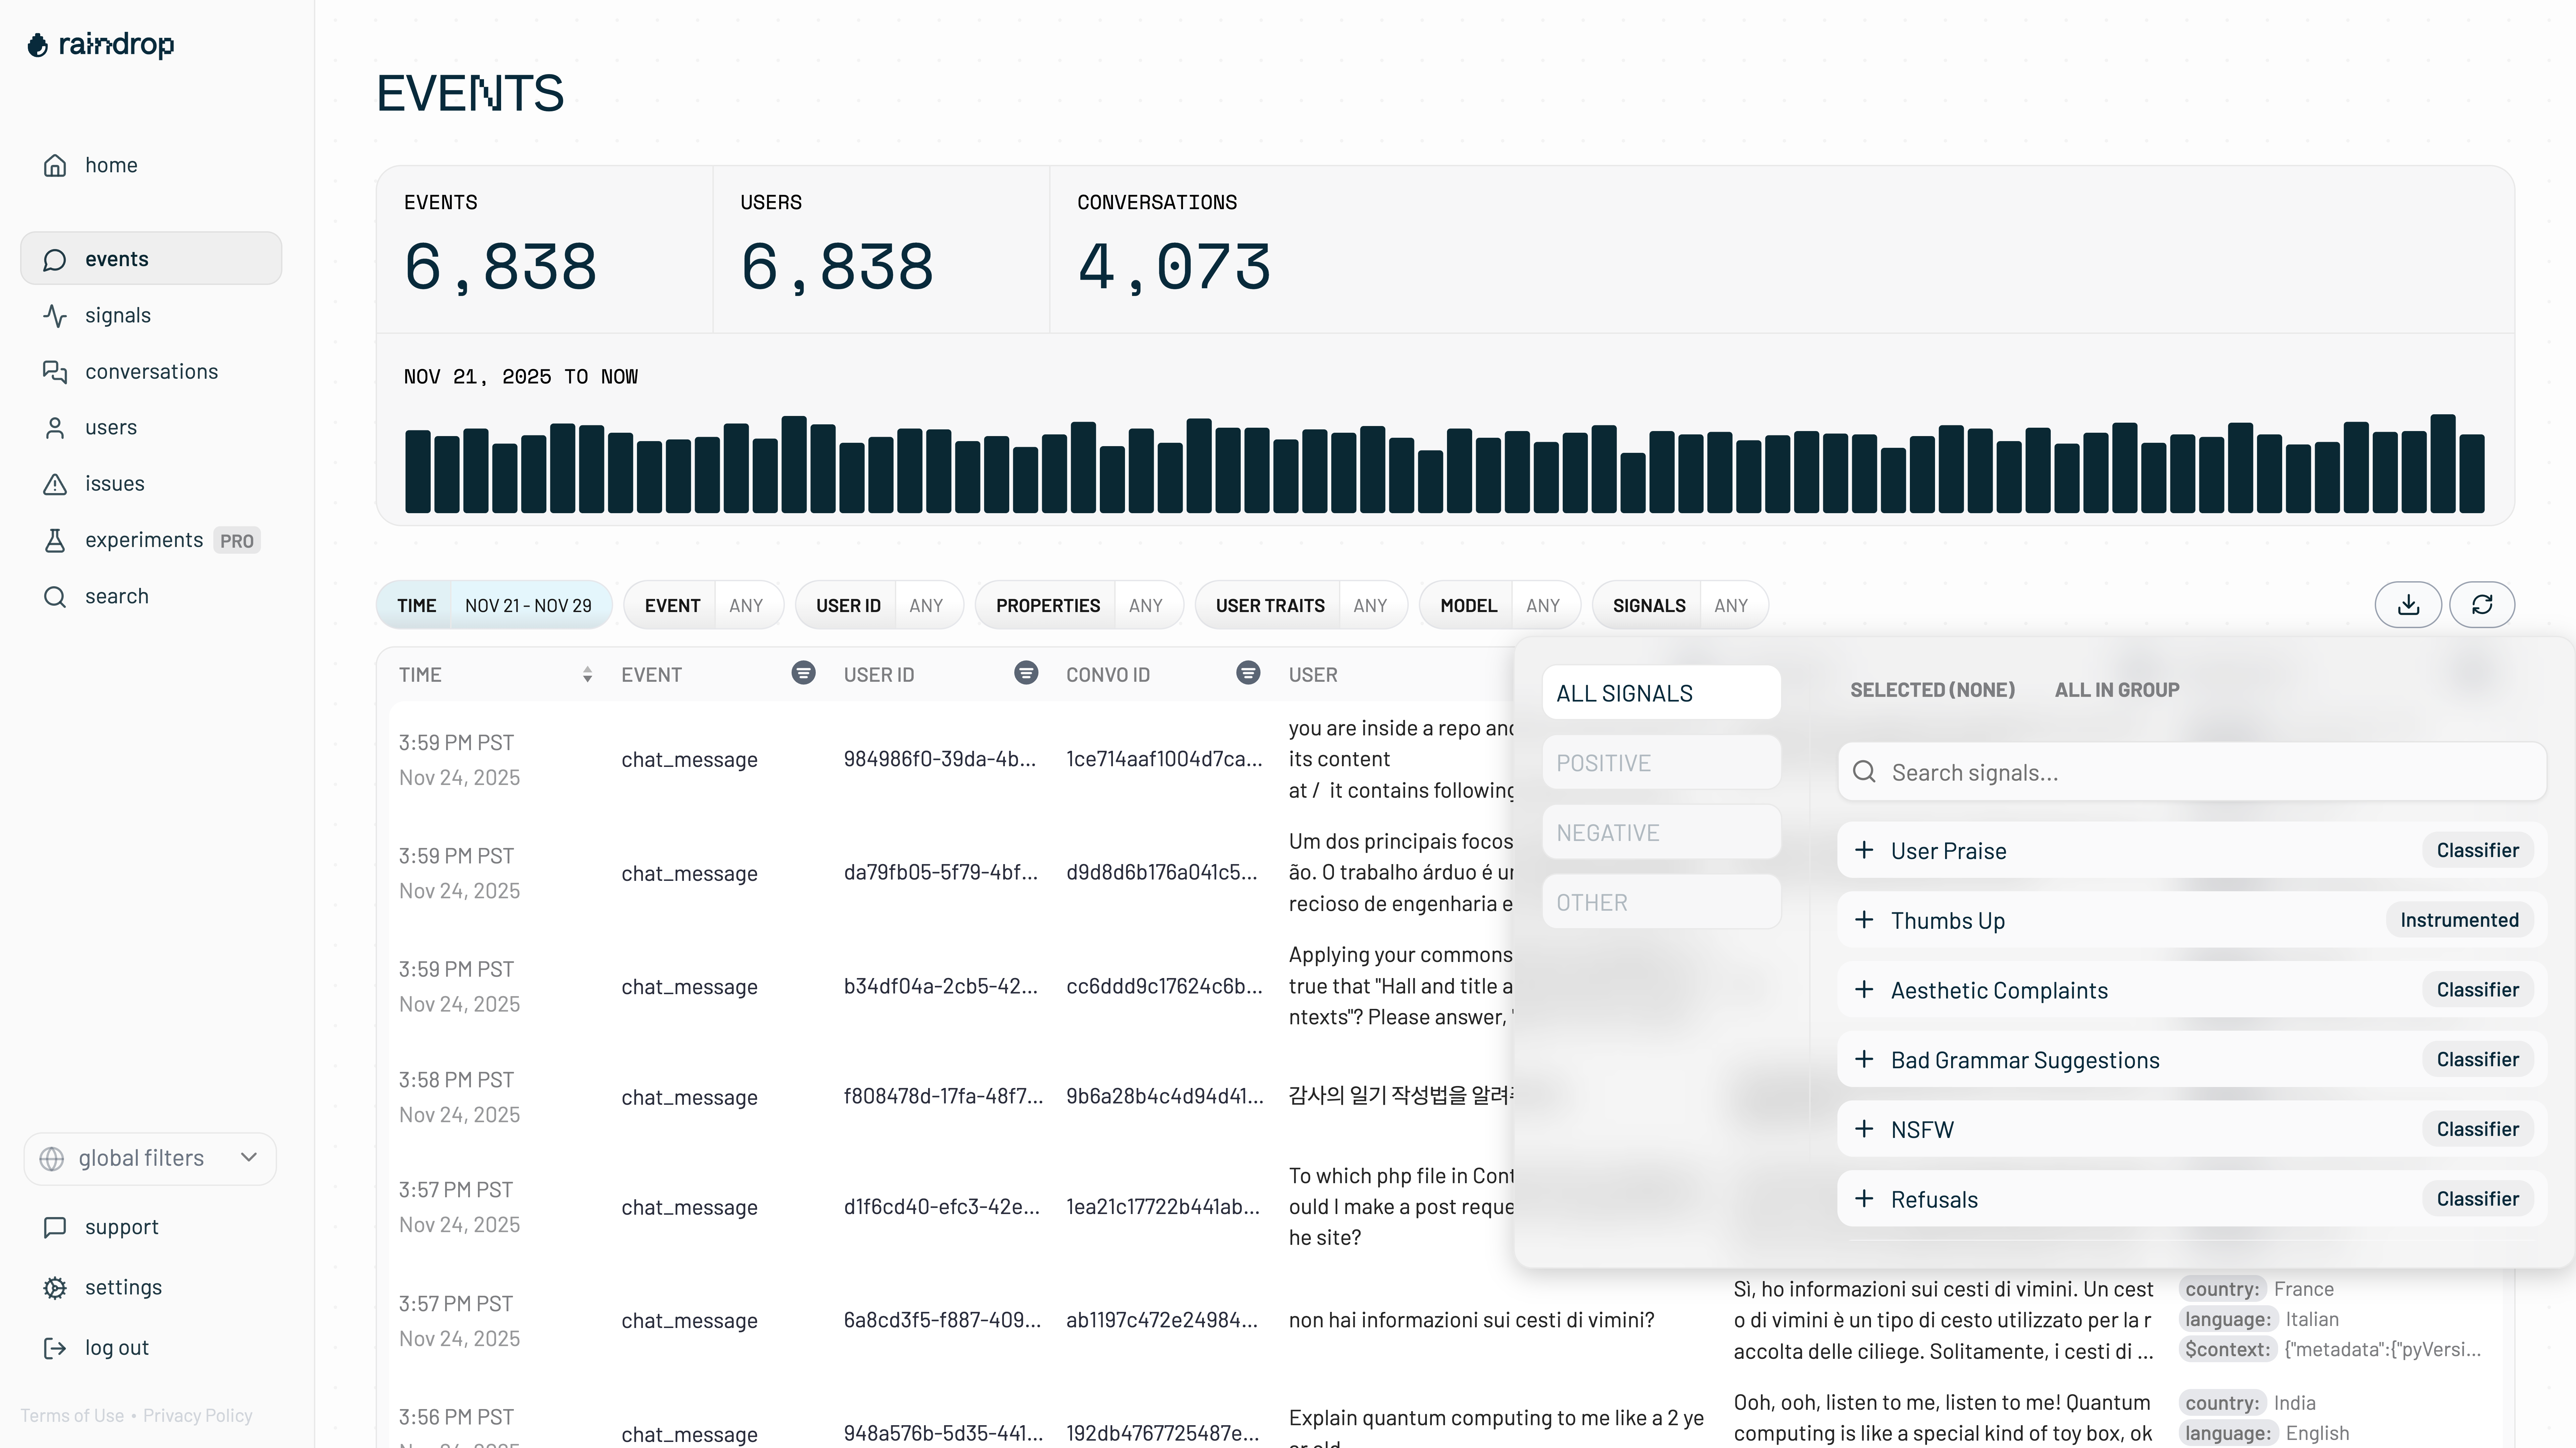Expand the global filters dropdown
The width and height of the screenshot is (2576, 1448).
150,1158
